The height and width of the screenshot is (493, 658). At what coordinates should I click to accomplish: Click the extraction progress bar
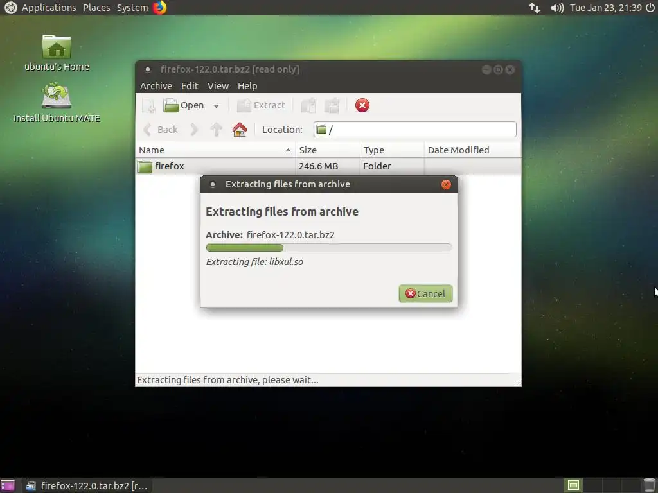click(x=329, y=248)
